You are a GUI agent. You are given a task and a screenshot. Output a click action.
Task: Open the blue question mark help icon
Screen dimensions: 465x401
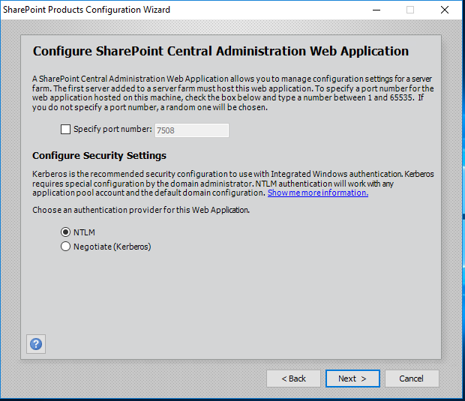(36, 344)
